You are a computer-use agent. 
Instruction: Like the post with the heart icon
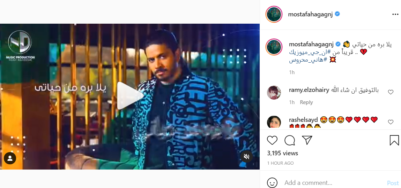click(x=272, y=140)
